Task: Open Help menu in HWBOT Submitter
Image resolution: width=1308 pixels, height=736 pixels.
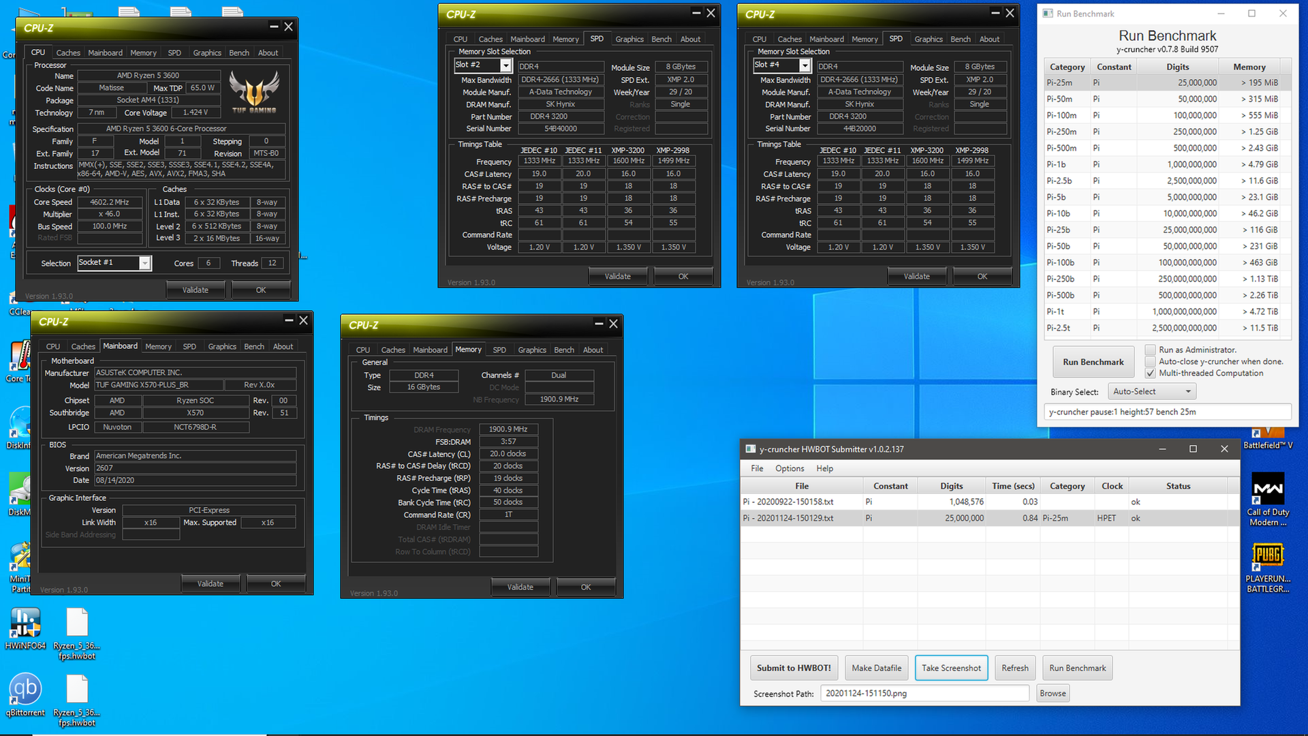Action: [824, 468]
